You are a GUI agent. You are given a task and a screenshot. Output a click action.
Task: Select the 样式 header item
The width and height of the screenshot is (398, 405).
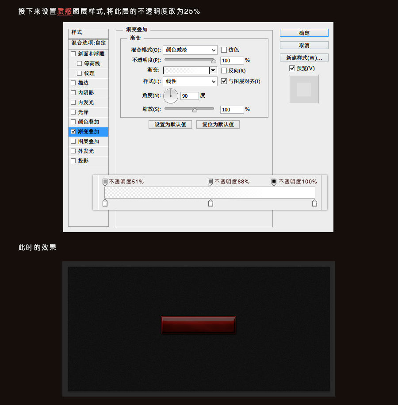88,33
